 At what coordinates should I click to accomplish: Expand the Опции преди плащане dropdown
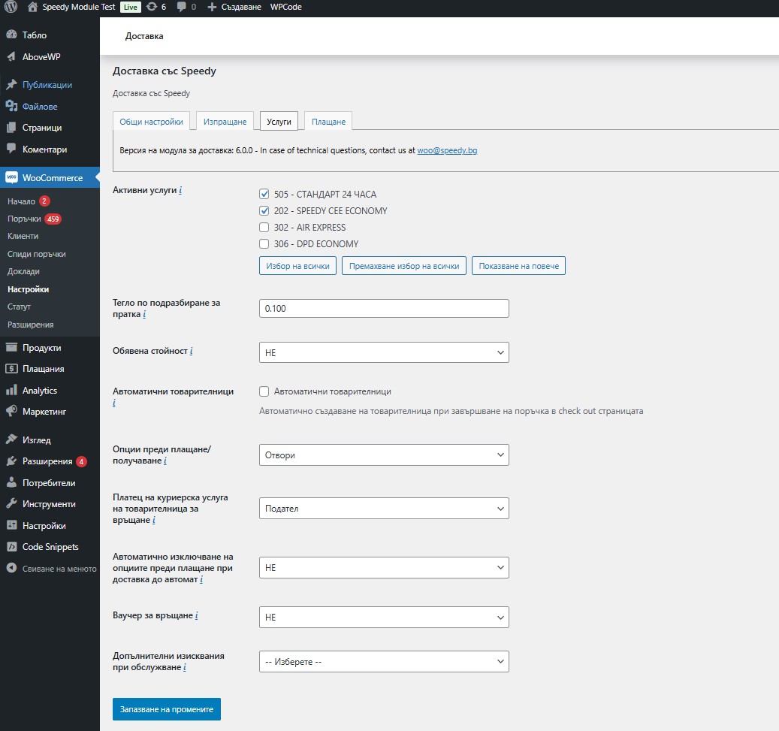pyautogui.click(x=383, y=455)
